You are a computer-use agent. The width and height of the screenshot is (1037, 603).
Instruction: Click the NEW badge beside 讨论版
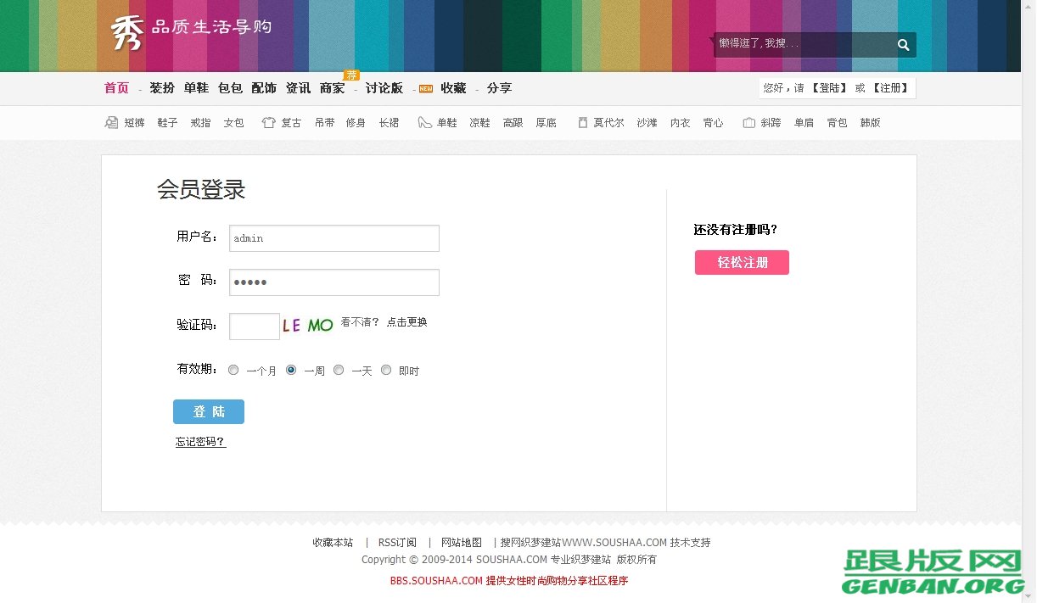[x=425, y=87]
